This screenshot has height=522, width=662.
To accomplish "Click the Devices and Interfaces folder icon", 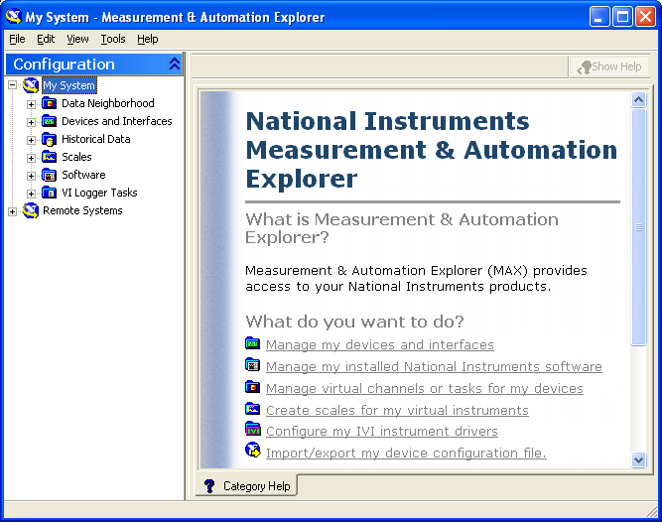I will (49, 121).
